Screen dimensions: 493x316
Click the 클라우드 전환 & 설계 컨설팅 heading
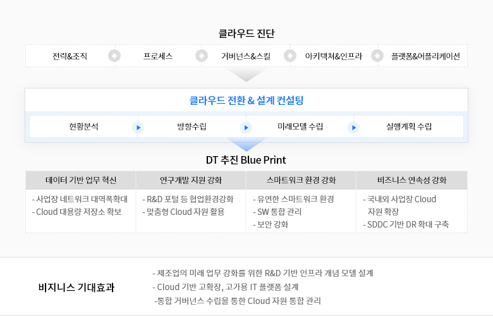point(246,100)
